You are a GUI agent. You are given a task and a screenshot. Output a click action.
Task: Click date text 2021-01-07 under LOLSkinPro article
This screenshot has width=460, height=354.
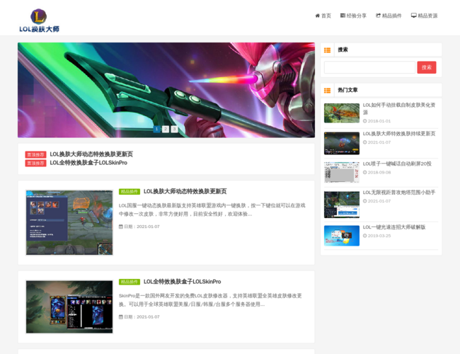coord(148,317)
